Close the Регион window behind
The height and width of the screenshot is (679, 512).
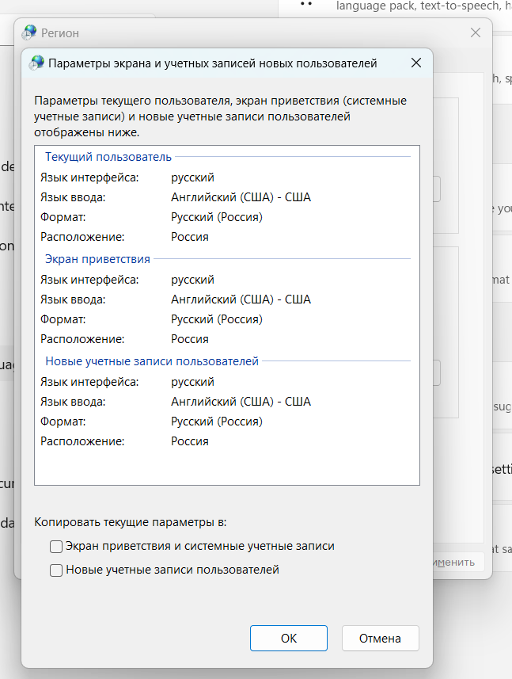point(476,32)
